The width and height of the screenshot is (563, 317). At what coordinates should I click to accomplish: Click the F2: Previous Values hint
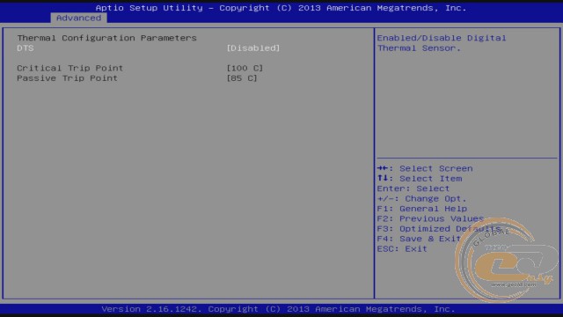(430, 219)
